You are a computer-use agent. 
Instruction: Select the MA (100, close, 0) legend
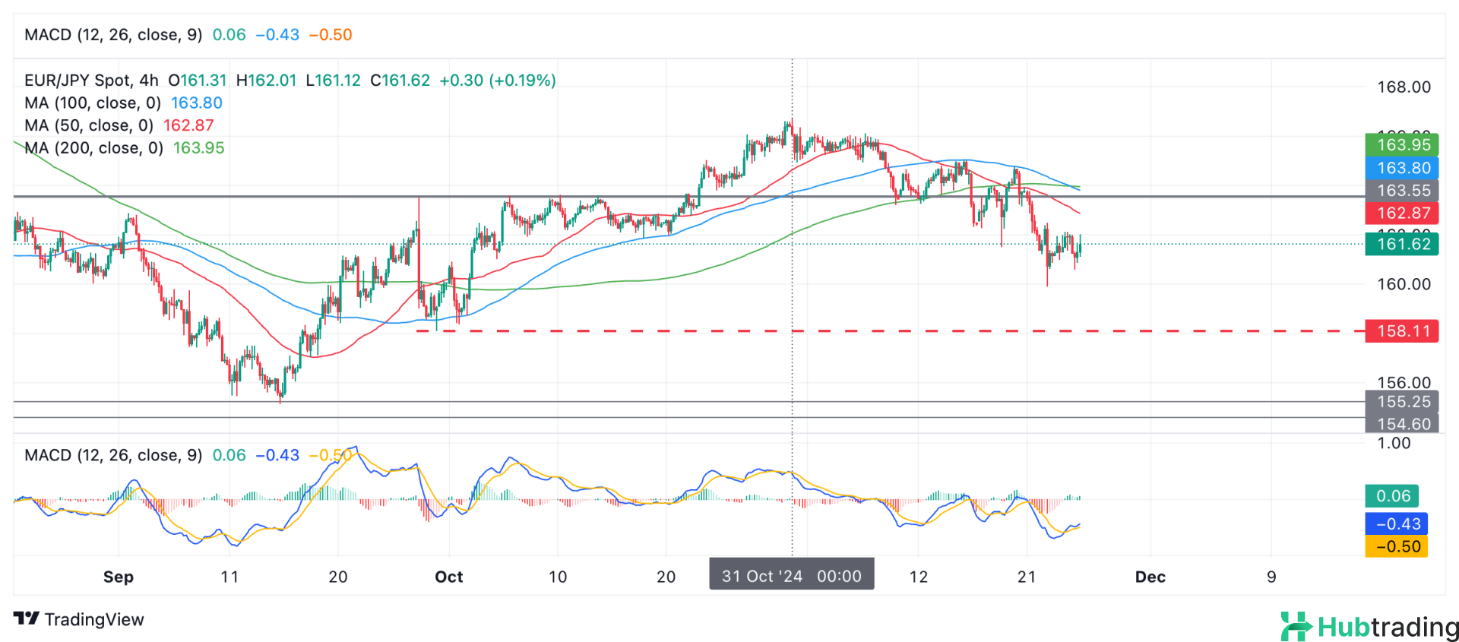[x=93, y=103]
